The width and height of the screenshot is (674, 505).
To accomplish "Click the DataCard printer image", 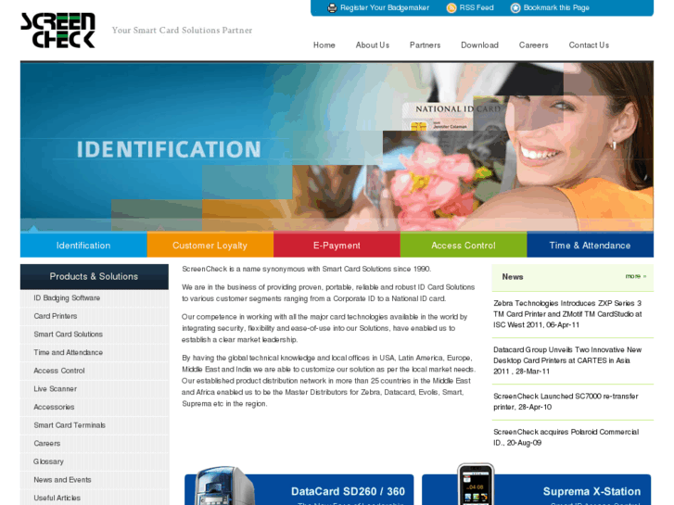I will [x=223, y=486].
